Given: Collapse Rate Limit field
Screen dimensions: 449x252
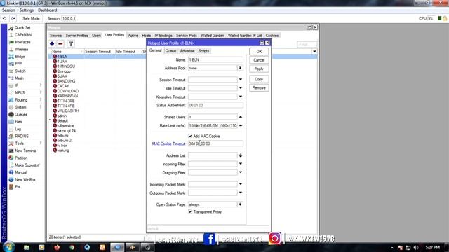Looking at the screenshot, I should pyautogui.click(x=241, y=125).
